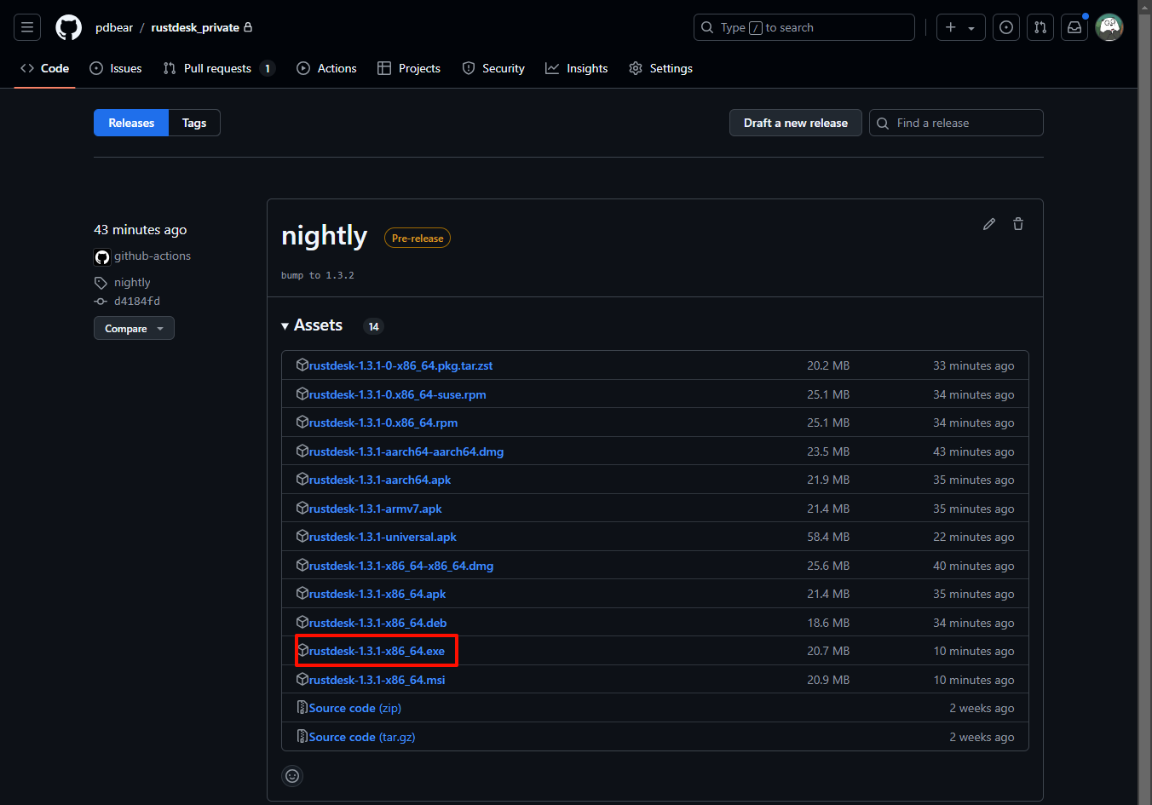Download rustdesk-1.3.1-aarch64-aarch64.dmg
This screenshot has width=1152, height=805.
[406, 451]
